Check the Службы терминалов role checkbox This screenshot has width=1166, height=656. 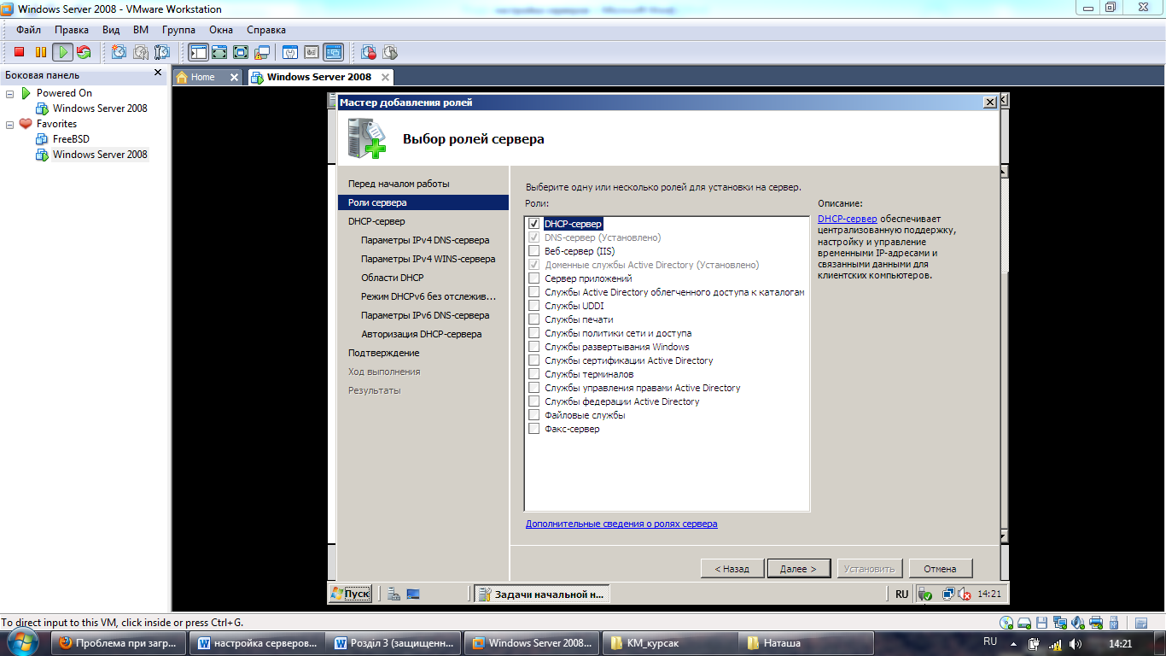[533, 374]
